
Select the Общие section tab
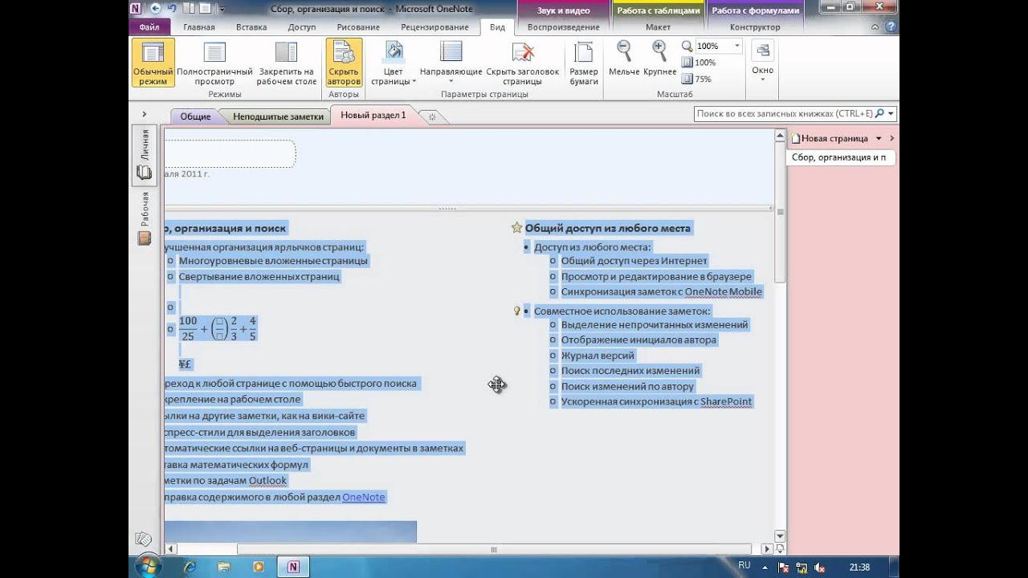(195, 116)
